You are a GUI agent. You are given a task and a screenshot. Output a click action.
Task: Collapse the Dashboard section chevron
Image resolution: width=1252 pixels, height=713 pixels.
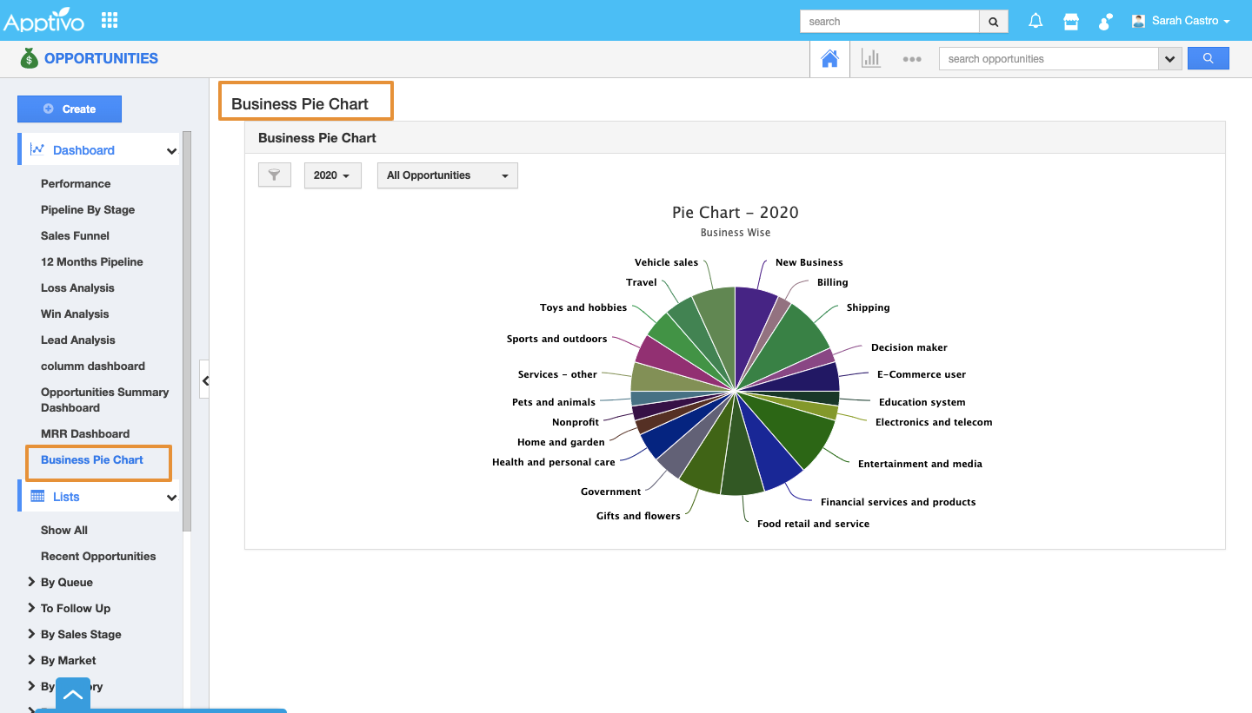[171, 150]
